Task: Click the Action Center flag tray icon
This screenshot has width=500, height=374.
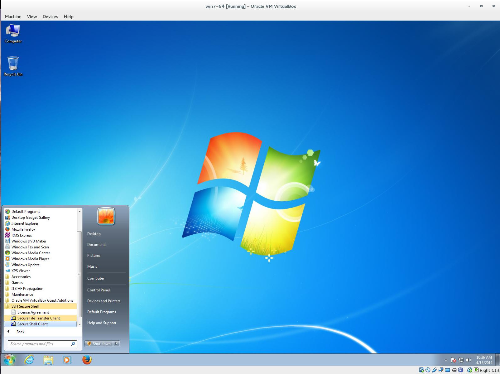Action: [x=454, y=360]
